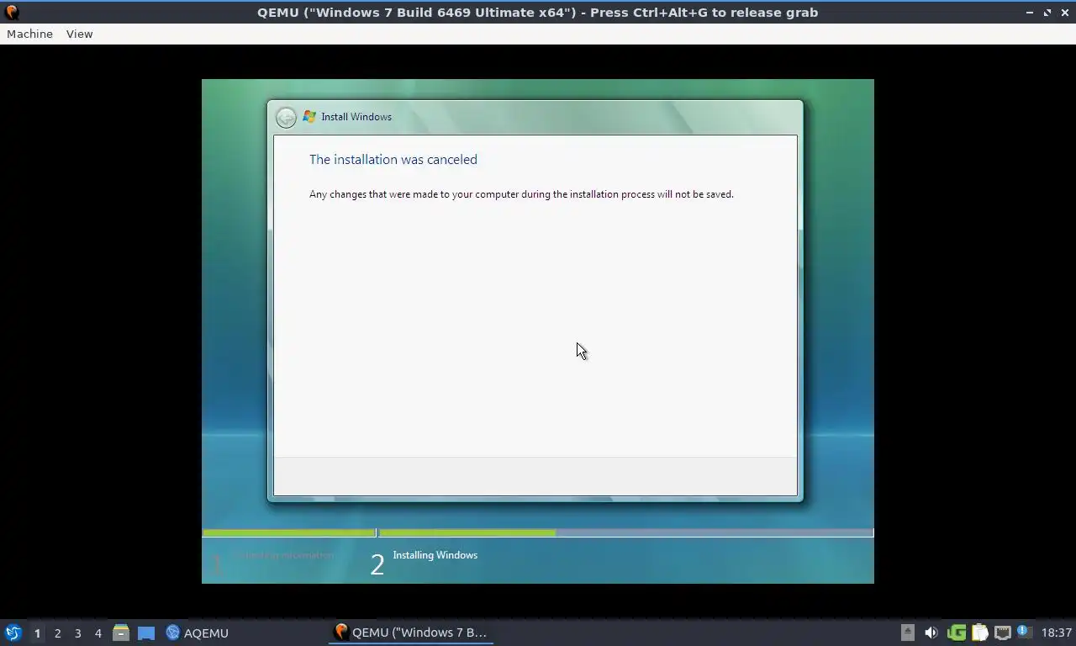Screen dimensions: 1076x646
Task: Select the QEMU Windows 7 taskbar entry
Action: (411, 633)
